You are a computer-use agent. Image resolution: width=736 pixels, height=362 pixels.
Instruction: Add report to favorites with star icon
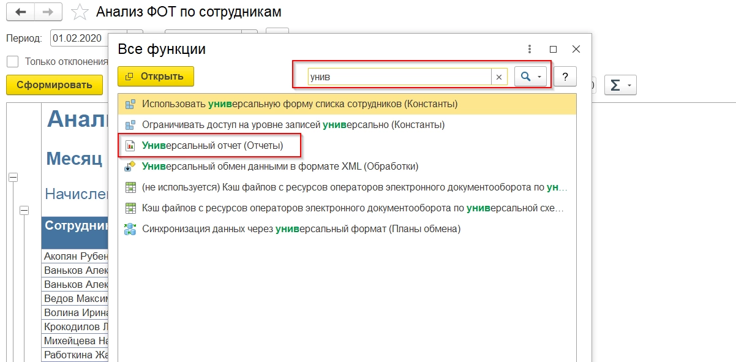pyautogui.click(x=79, y=12)
